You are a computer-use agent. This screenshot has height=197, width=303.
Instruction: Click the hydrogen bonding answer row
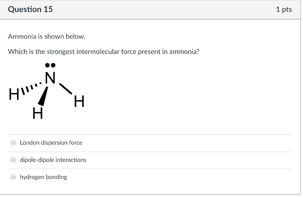43,177
